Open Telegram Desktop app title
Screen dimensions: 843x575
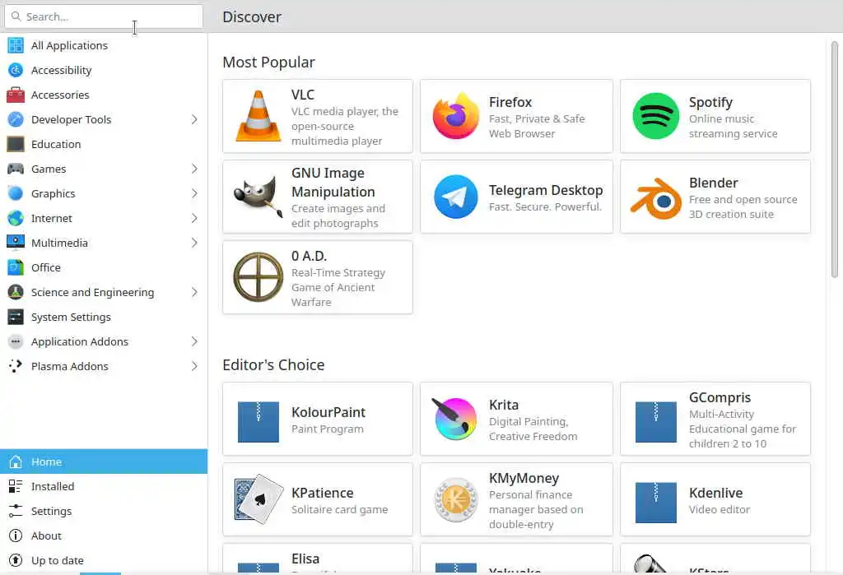pyautogui.click(x=546, y=190)
